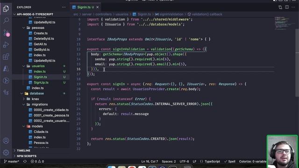Open the Source Control view

pos(6,33)
